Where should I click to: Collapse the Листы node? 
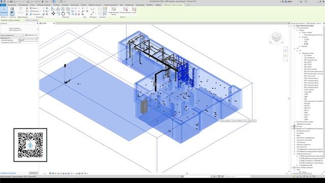[x=292, y=167]
